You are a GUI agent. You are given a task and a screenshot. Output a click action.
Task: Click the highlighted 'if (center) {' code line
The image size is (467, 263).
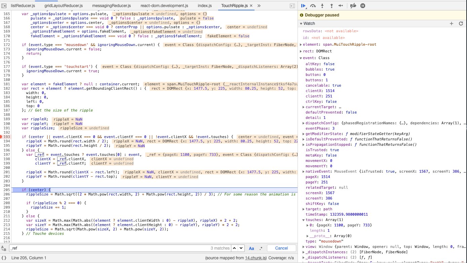[x=36, y=190]
